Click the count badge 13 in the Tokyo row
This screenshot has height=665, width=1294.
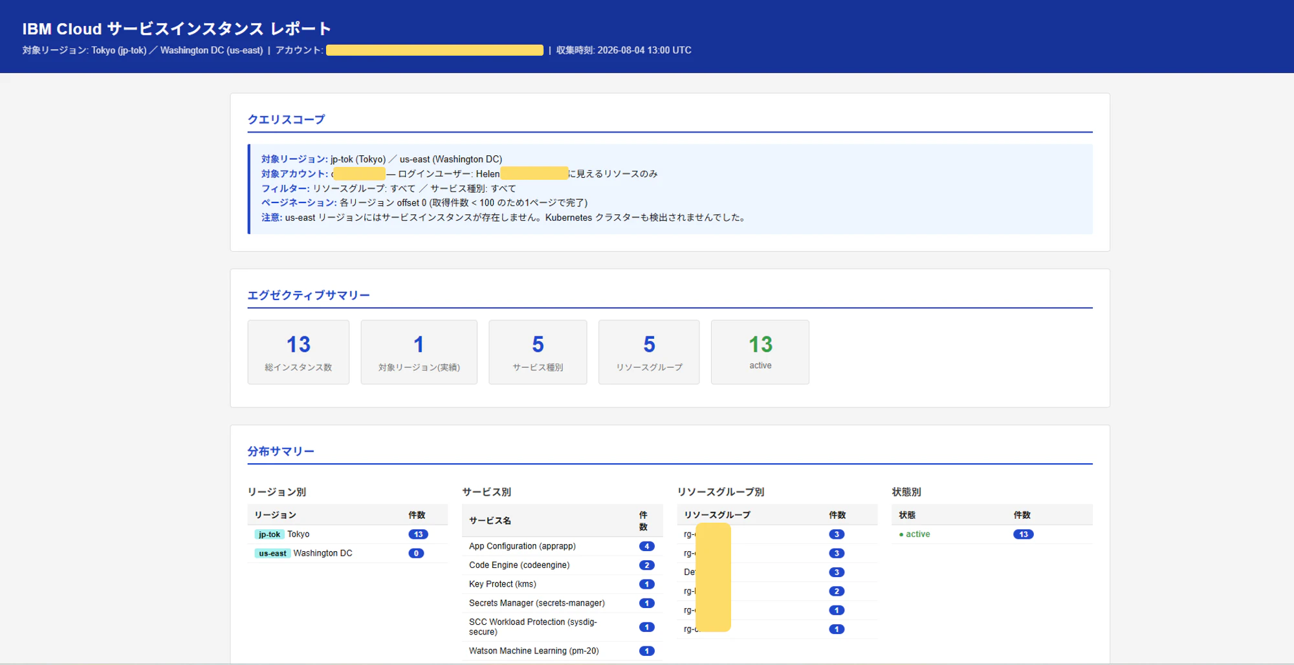pos(418,534)
